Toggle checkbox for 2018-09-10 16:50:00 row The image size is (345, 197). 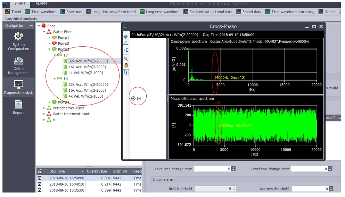pyautogui.click(x=40, y=178)
